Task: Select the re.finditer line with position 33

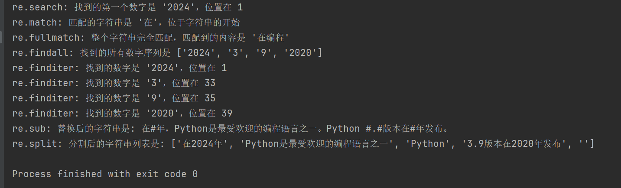Action: (x=114, y=83)
